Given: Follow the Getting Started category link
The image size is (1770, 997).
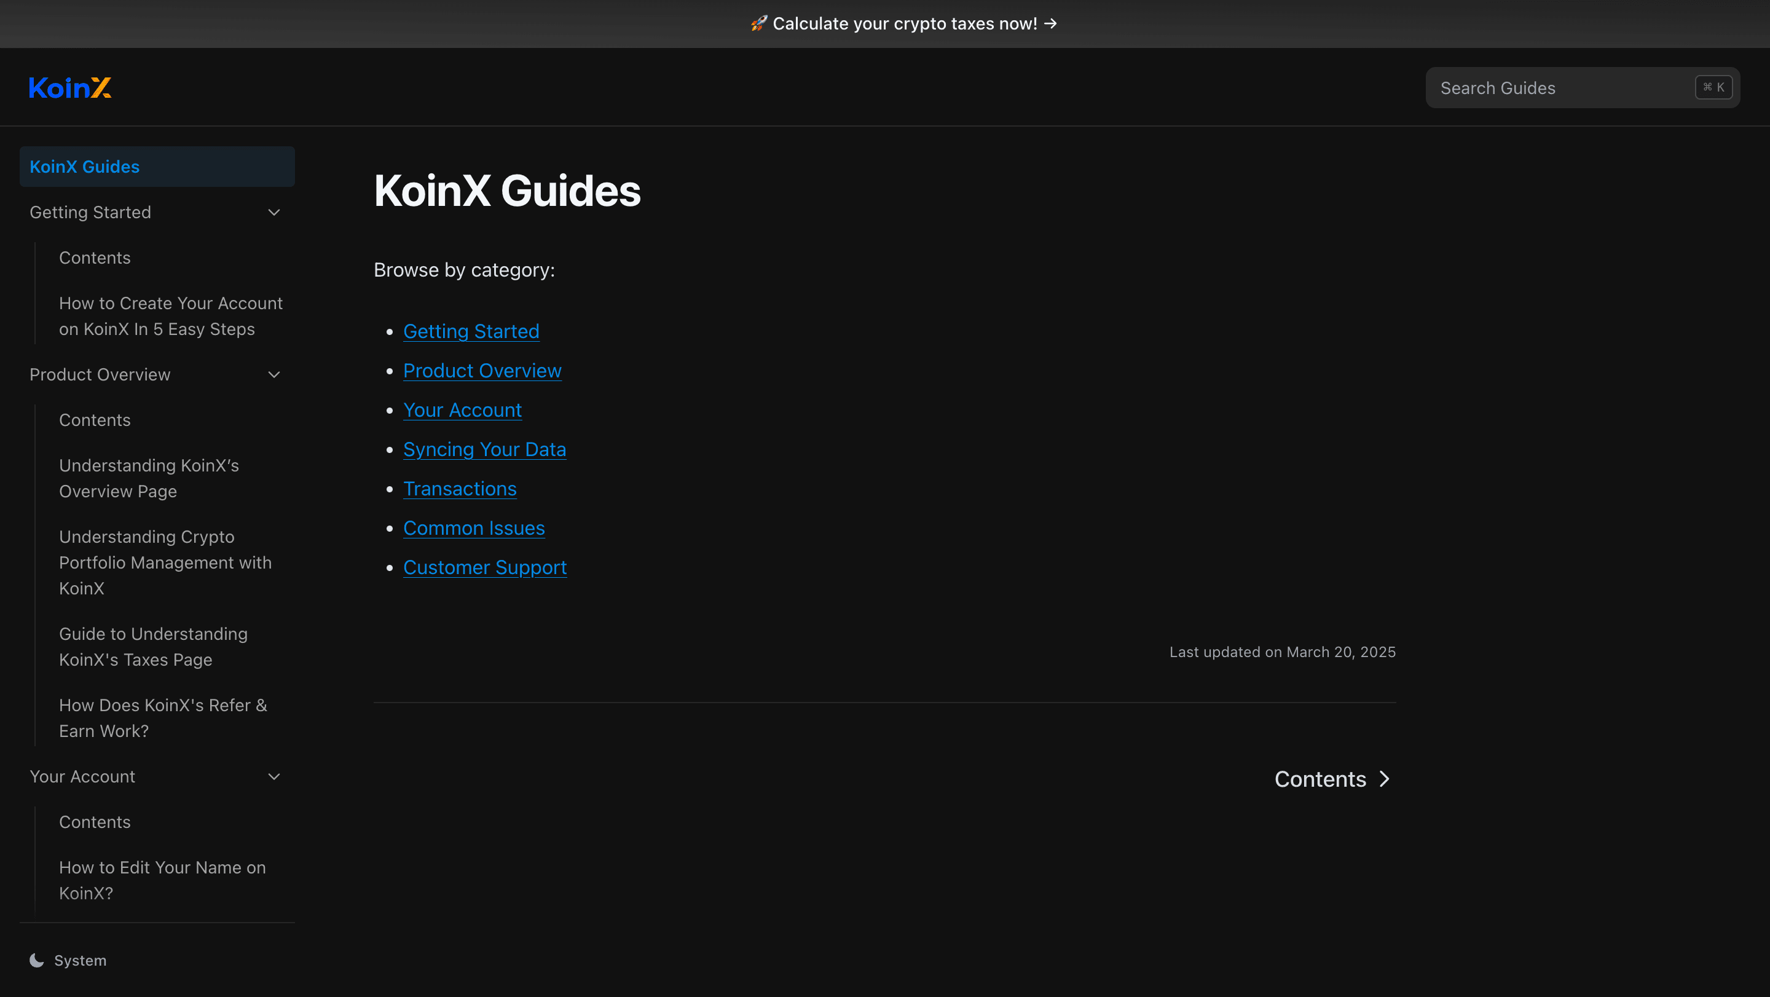Looking at the screenshot, I should 471,331.
